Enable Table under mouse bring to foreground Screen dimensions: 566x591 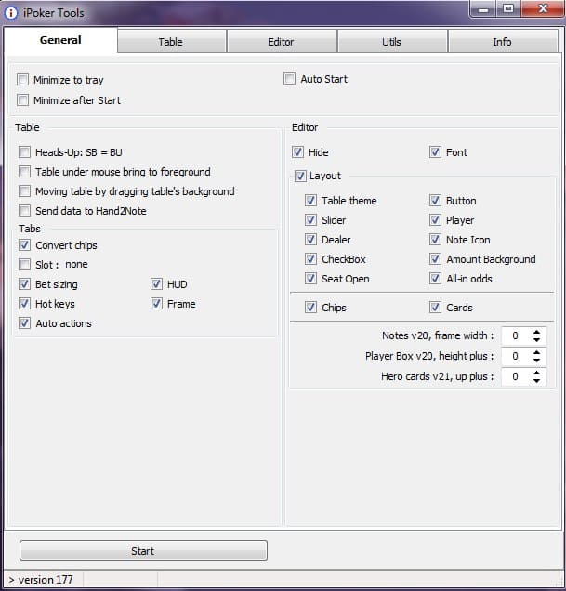coord(24,172)
